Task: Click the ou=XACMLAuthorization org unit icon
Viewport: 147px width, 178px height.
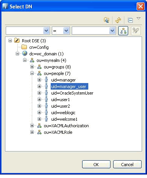Action: coord(39,126)
